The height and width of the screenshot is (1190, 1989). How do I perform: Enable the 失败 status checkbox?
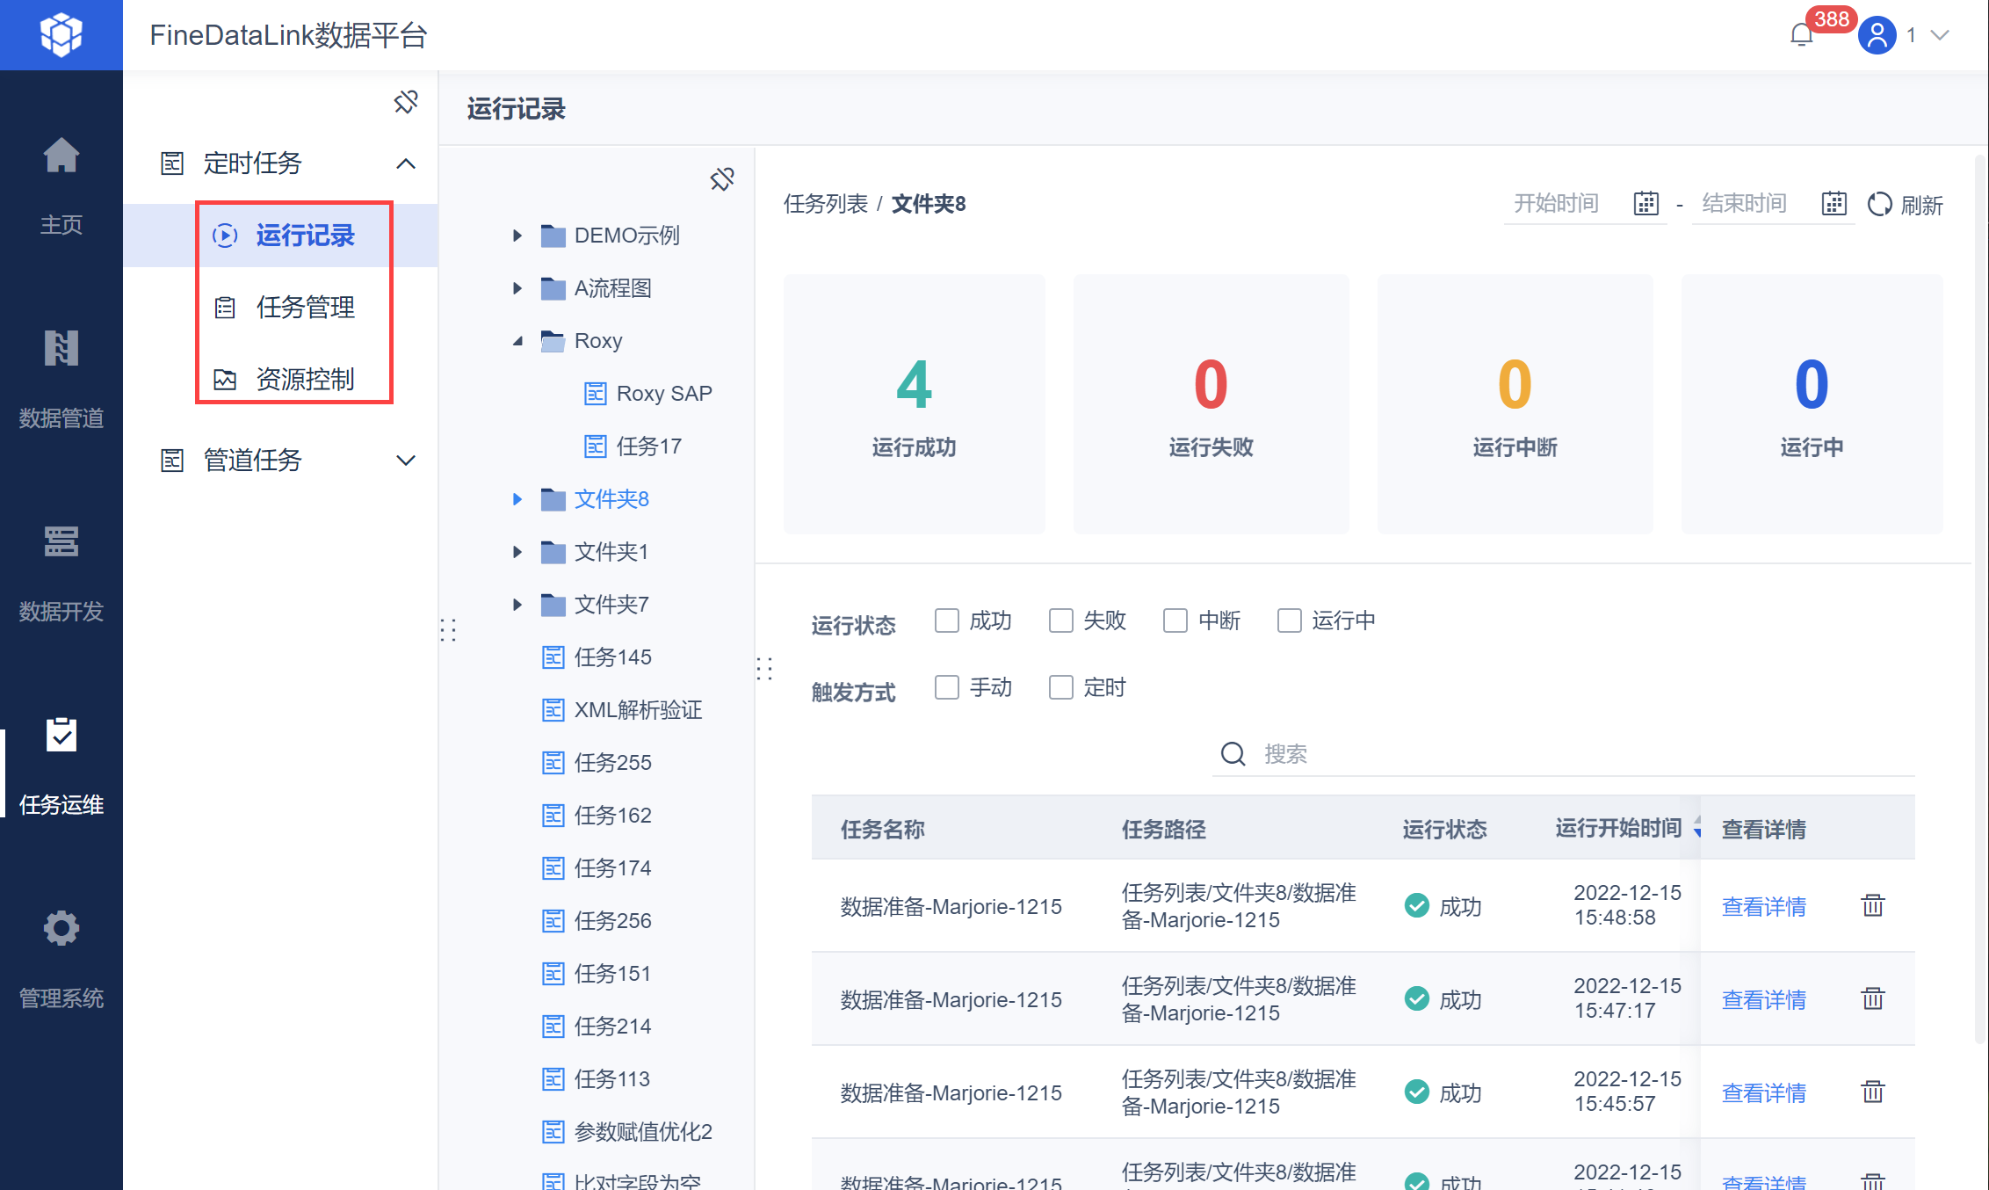tap(1060, 620)
